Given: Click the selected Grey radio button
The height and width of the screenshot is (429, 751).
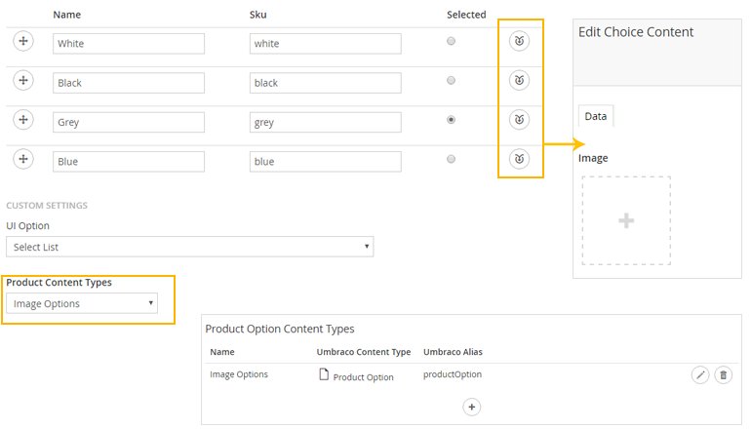Looking at the screenshot, I should pyautogui.click(x=451, y=120).
